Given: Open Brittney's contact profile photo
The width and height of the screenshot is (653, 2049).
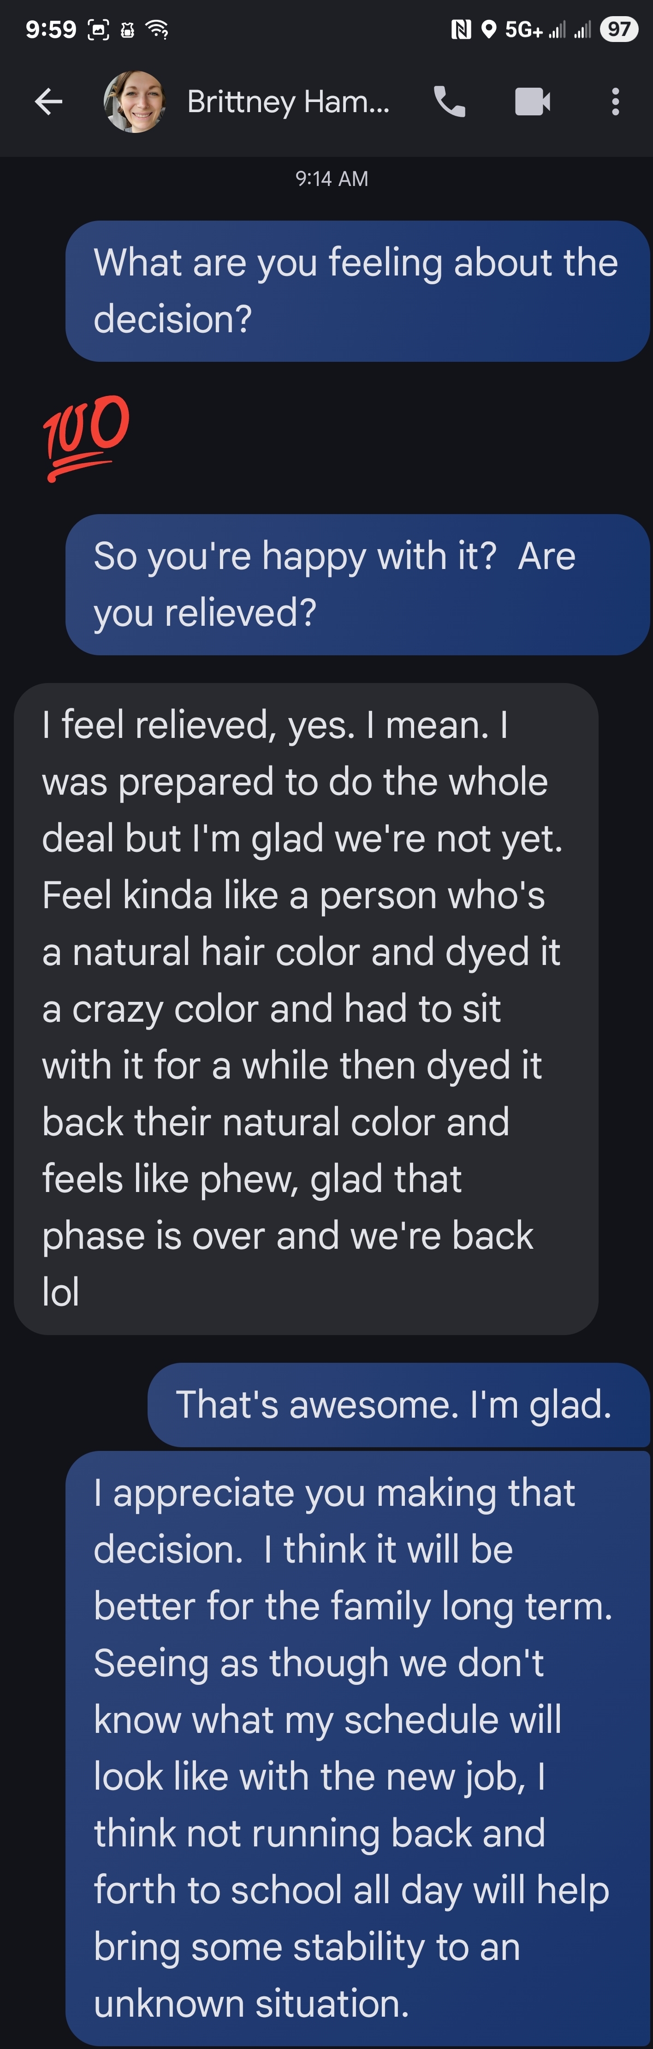Looking at the screenshot, I should click(134, 102).
